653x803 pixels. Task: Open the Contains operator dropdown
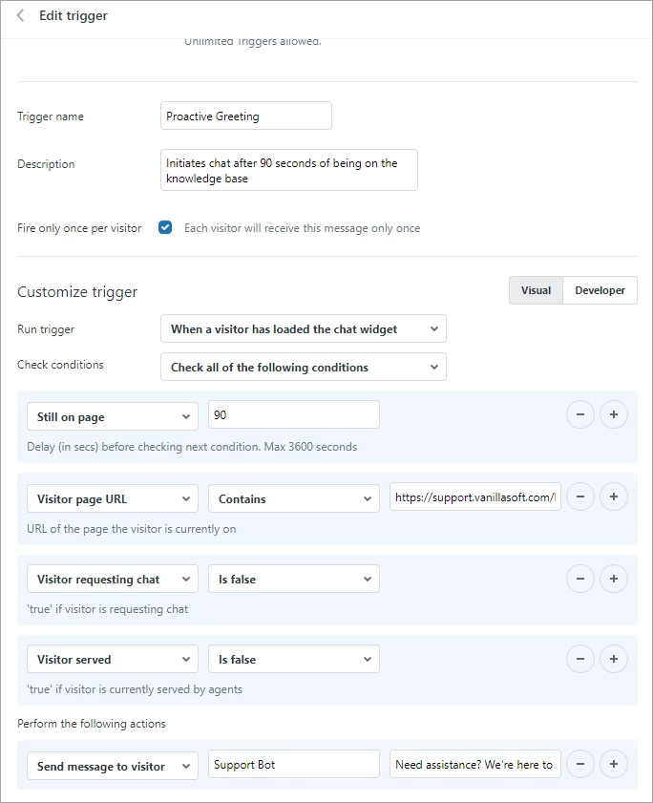point(293,498)
